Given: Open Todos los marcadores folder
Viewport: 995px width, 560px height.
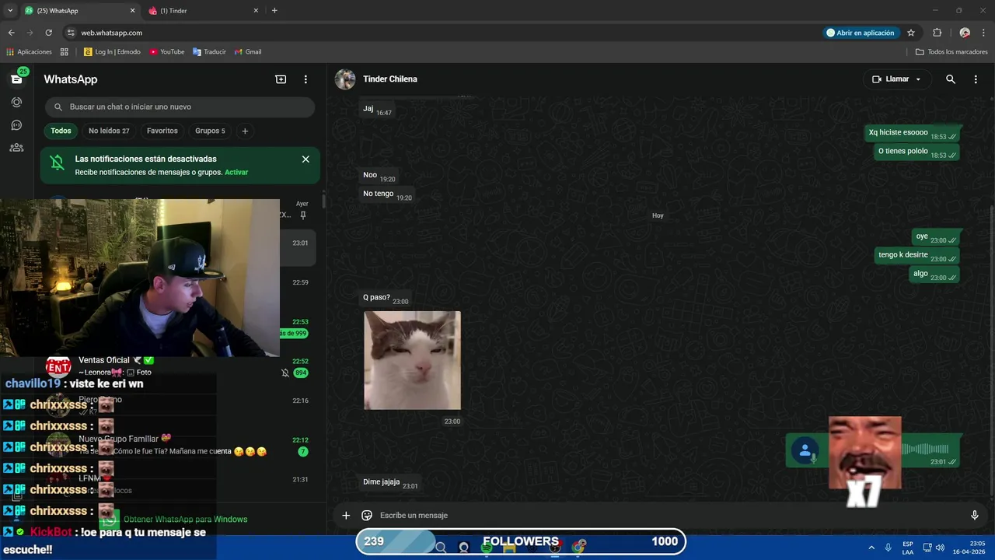Looking at the screenshot, I should [951, 52].
